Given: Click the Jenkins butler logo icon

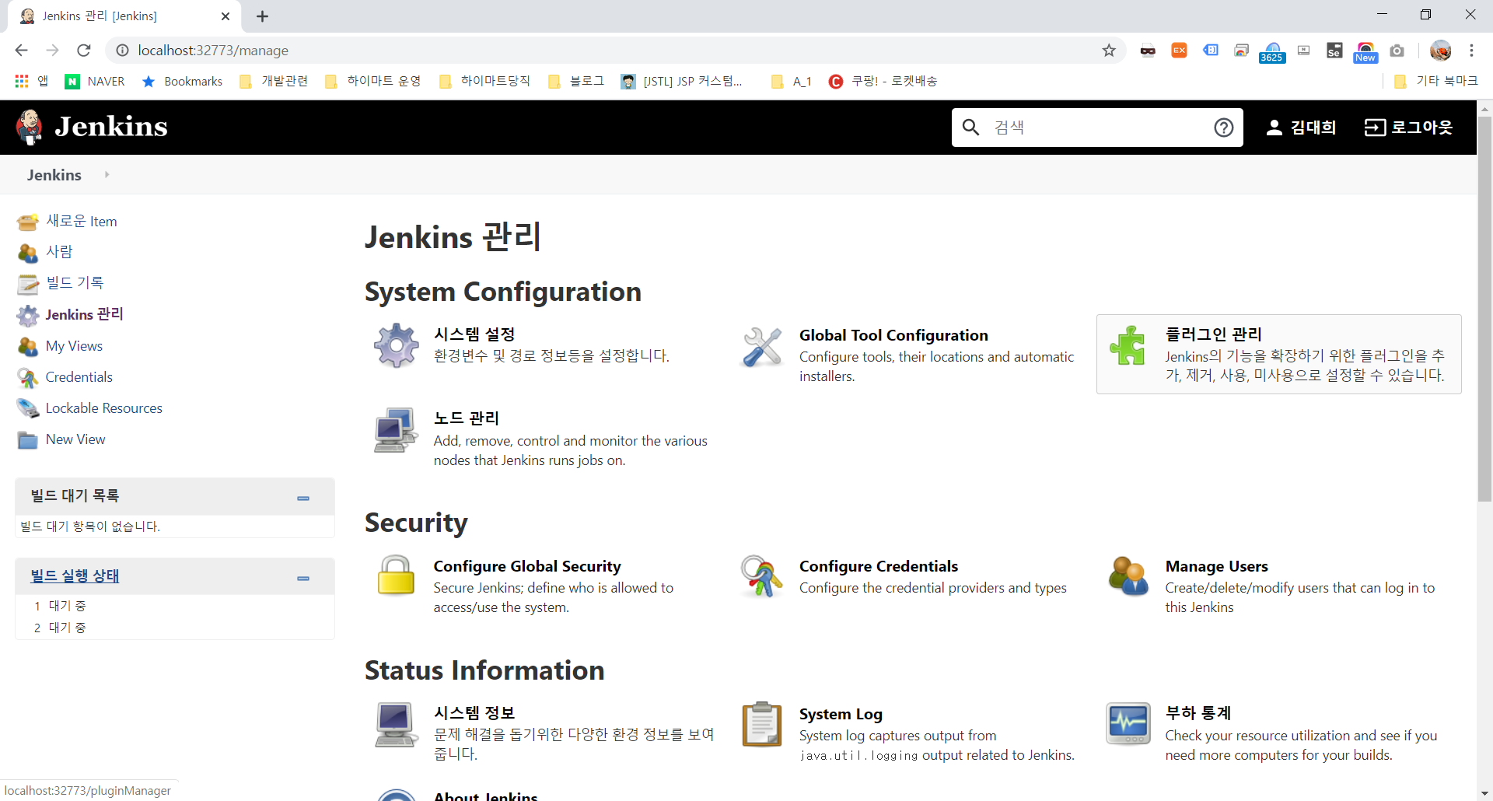Looking at the screenshot, I should (x=30, y=127).
